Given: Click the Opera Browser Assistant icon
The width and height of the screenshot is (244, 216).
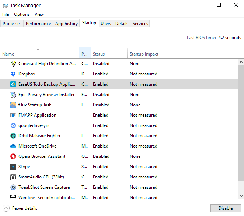Looking at the screenshot, I should [13, 156].
